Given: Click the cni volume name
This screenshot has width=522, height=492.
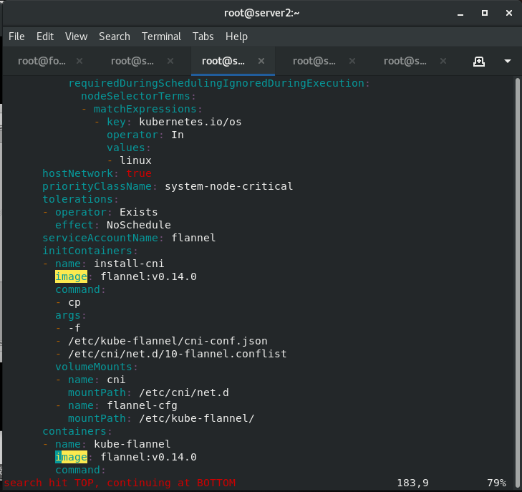Looking at the screenshot, I should point(116,380).
